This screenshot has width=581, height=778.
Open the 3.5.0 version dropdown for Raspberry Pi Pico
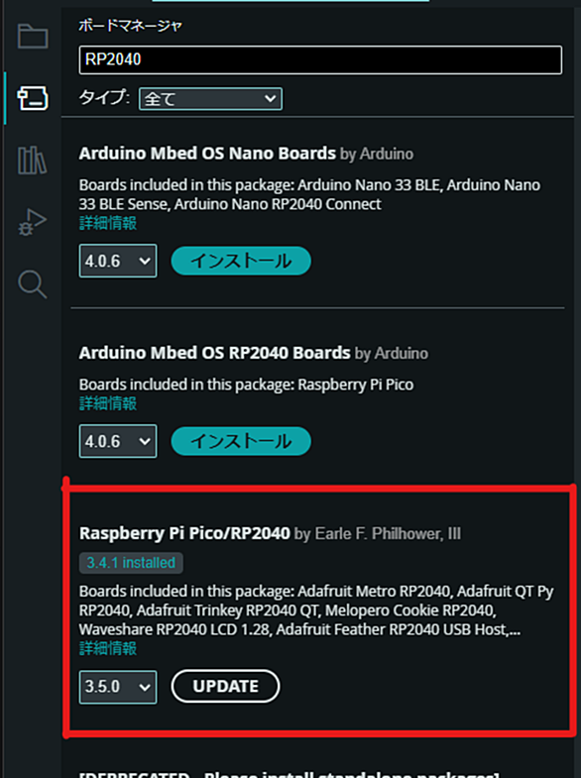[118, 687]
